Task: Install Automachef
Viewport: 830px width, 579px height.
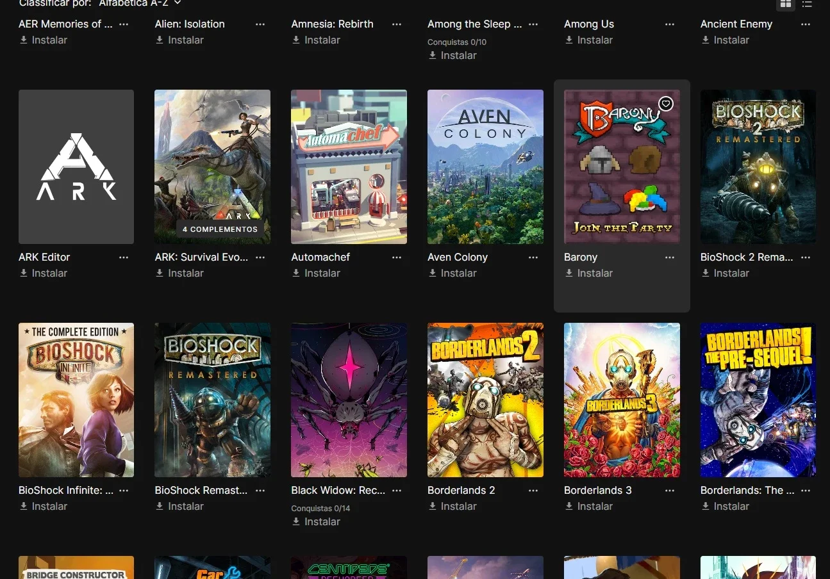Action: 317,273
